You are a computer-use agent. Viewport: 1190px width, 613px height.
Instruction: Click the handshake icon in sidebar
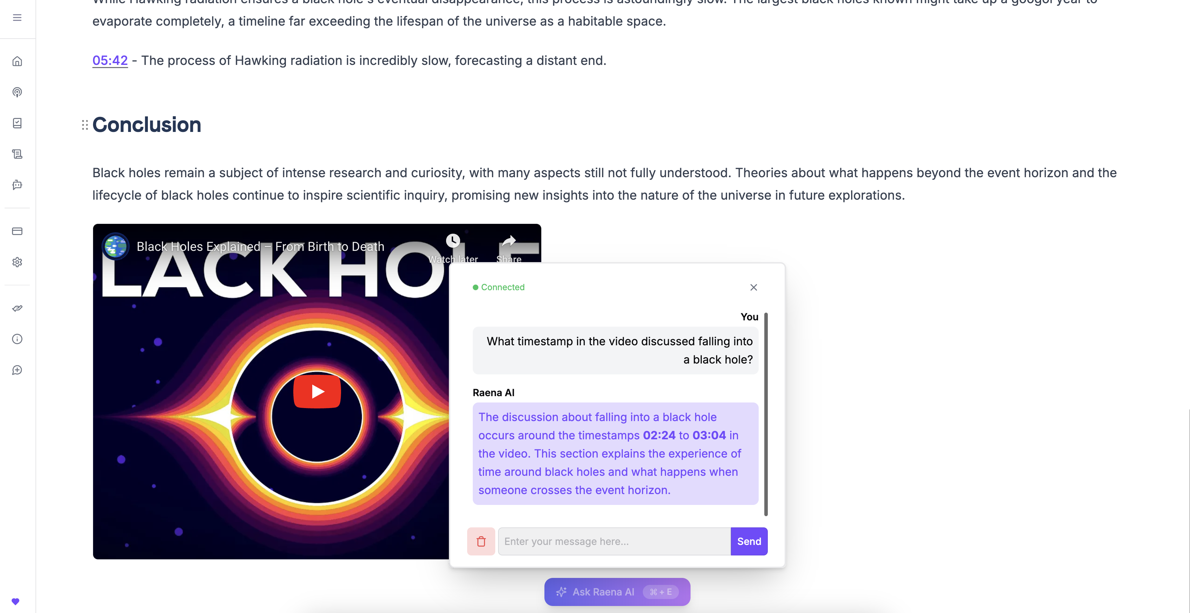click(x=17, y=308)
